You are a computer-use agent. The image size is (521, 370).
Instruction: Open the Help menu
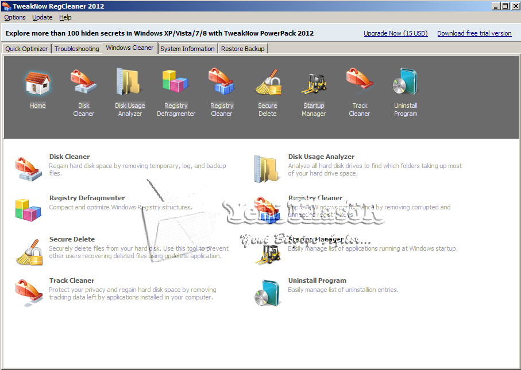point(65,17)
